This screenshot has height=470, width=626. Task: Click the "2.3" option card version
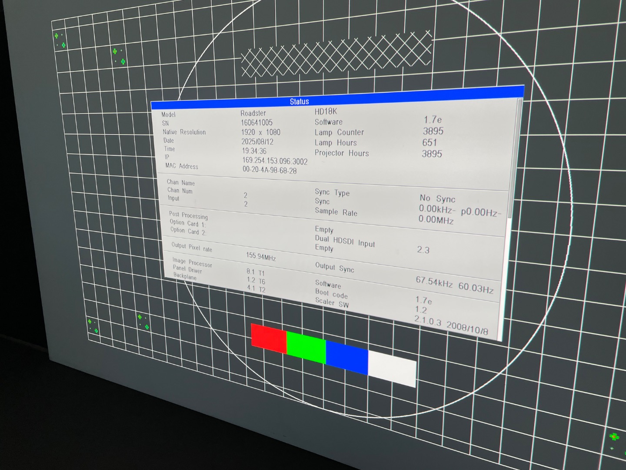(423, 250)
